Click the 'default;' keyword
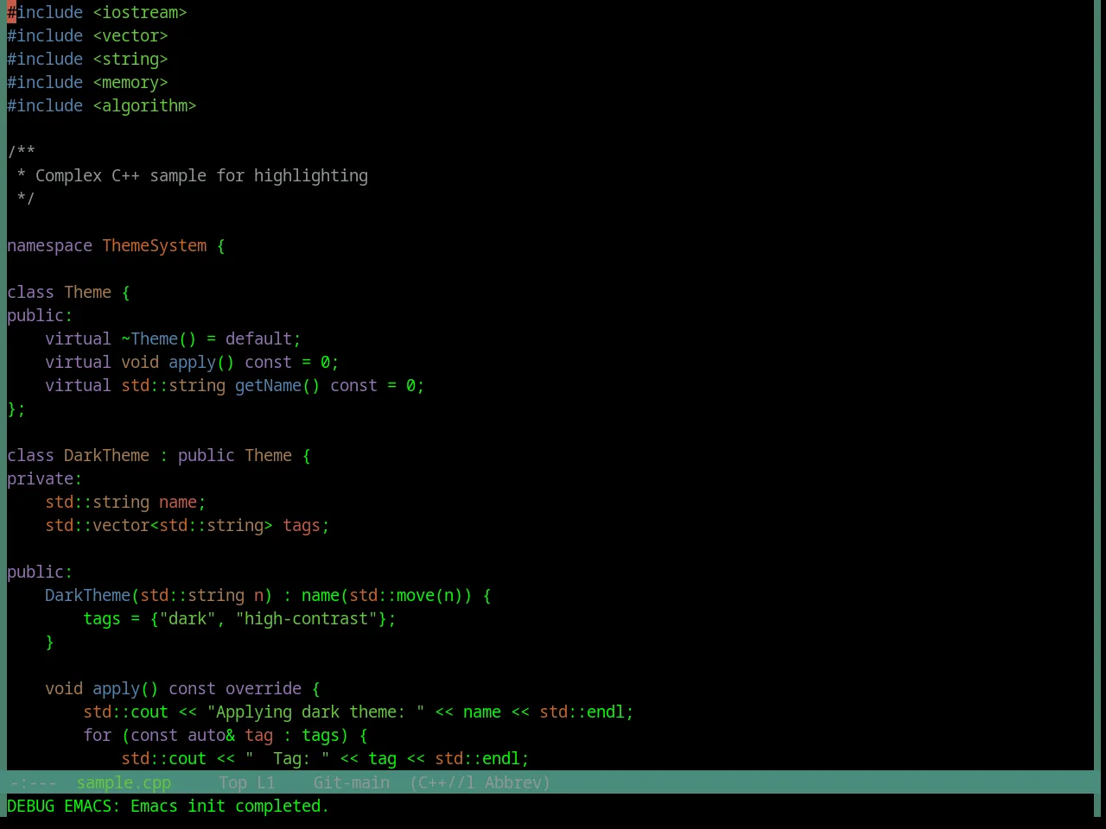This screenshot has width=1106, height=829. [x=264, y=339]
